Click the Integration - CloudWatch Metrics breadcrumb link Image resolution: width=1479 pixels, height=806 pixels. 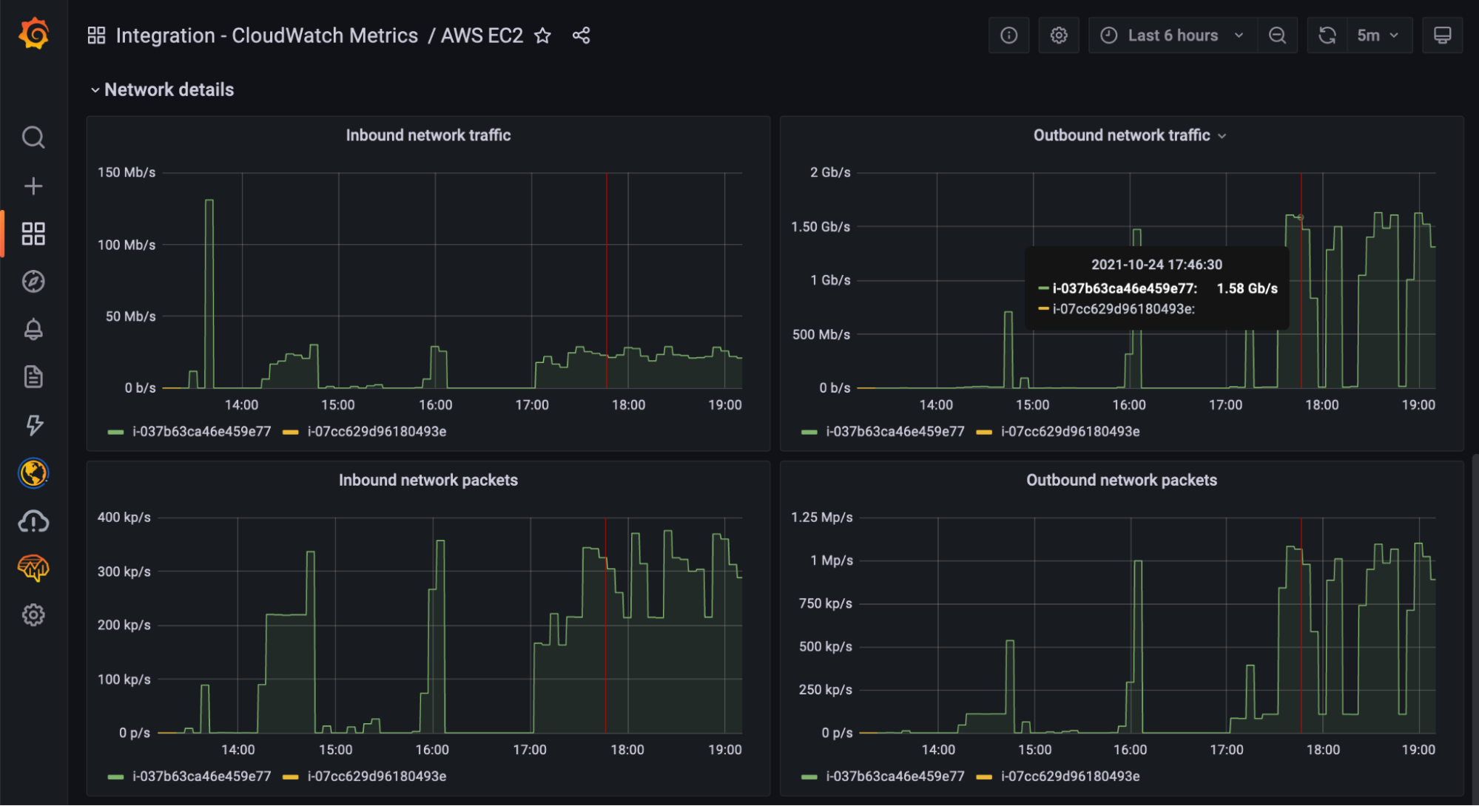click(x=266, y=35)
